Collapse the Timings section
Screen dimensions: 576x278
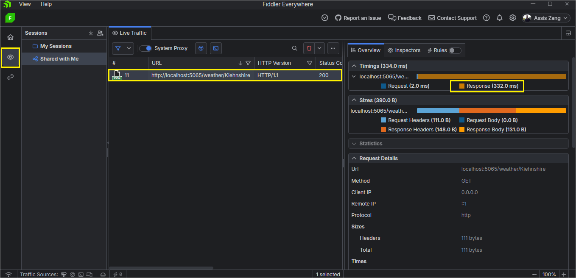pyautogui.click(x=354, y=66)
